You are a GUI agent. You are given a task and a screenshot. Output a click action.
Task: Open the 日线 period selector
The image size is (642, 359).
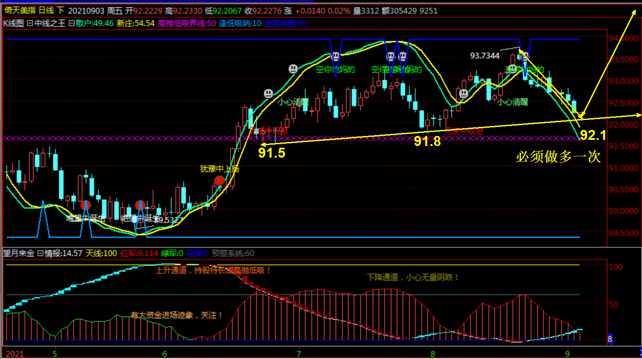tap(46, 10)
